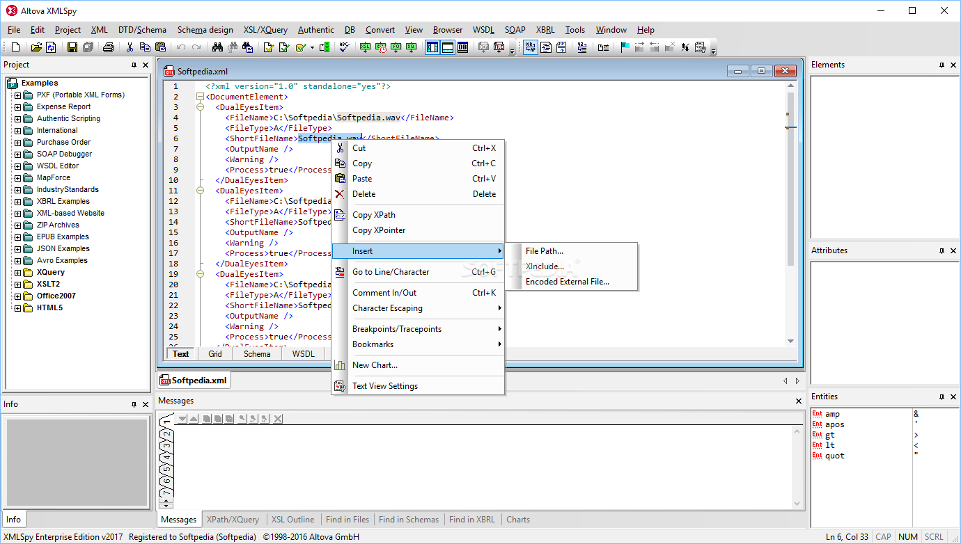961x544 pixels.
Task: Expand the XQuery folder in project tree
Action: pyautogui.click(x=18, y=273)
